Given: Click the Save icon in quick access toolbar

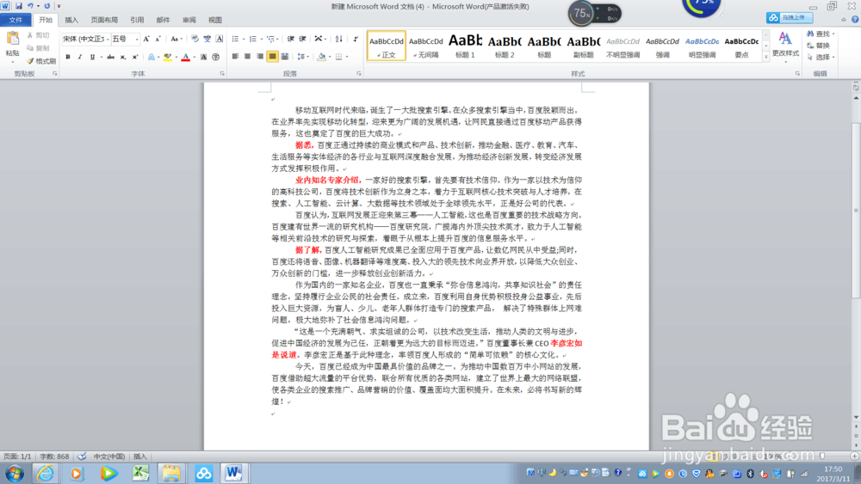Looking at the screenshot, I should point(19,6).
